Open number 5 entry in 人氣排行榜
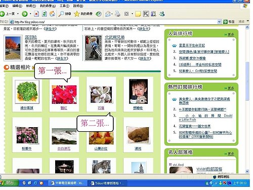 pos(198,71)
